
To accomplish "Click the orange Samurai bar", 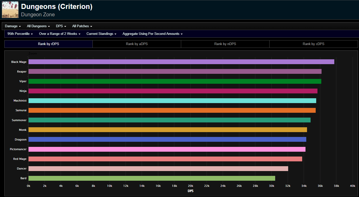I will (172, 110).
